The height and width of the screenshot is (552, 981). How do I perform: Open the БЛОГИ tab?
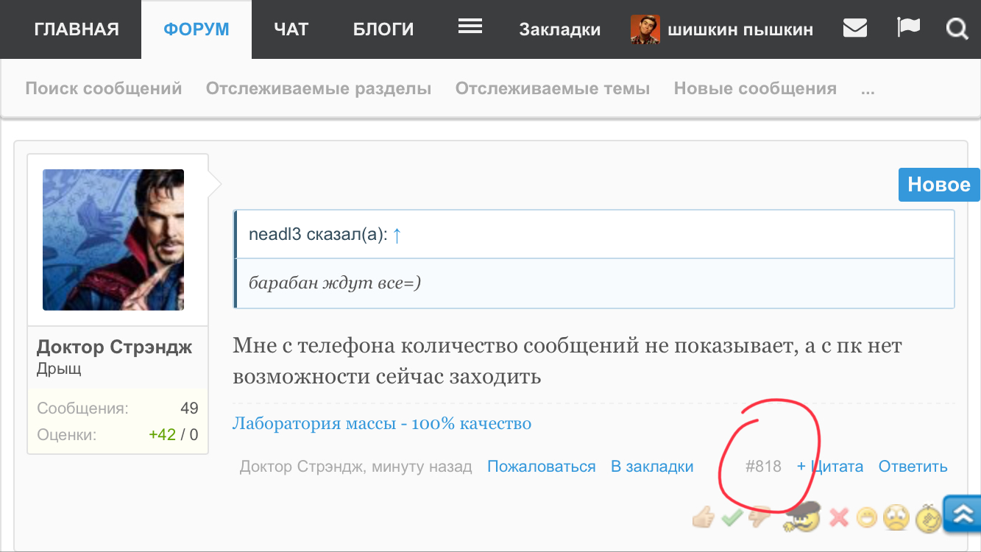tap(383, 29)
